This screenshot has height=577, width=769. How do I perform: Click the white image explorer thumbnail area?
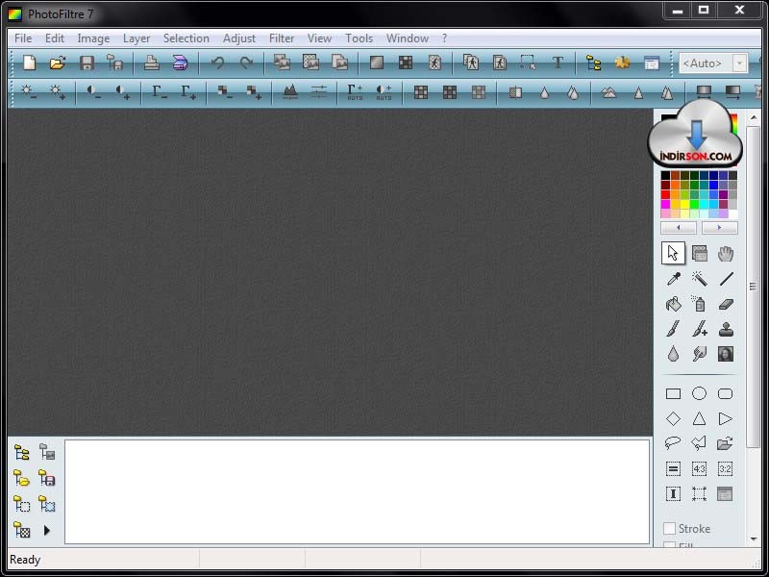click(357, 491)
